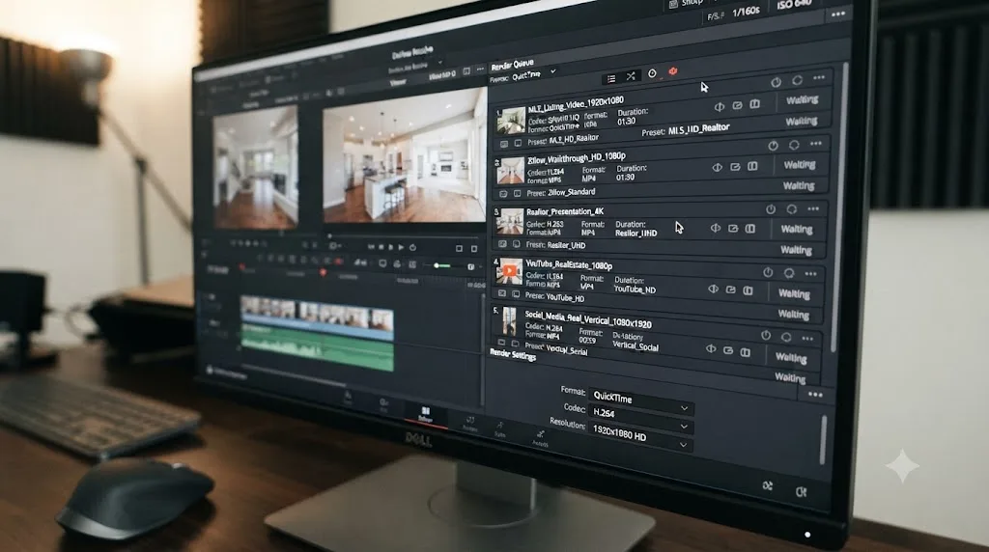The image size is (989, 552).
Task: Toggle power icon for Social_Media_Reel_Vertical job
Action: pyautogui.click(x=766, y=336)
